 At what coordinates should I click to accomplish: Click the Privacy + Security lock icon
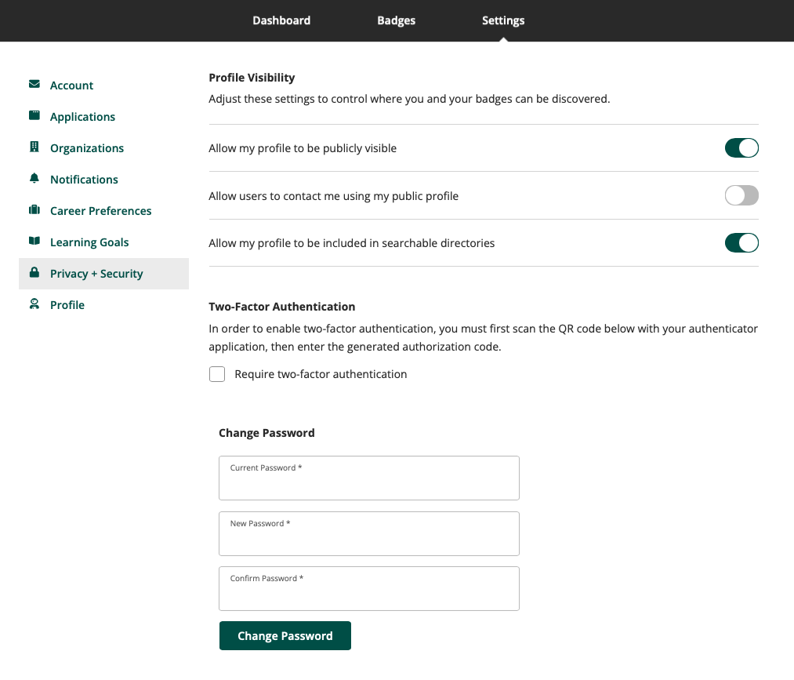(x=34, y=273)
